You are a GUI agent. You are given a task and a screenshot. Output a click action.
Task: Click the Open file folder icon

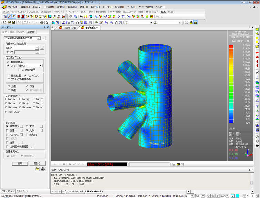click(9, 22)
